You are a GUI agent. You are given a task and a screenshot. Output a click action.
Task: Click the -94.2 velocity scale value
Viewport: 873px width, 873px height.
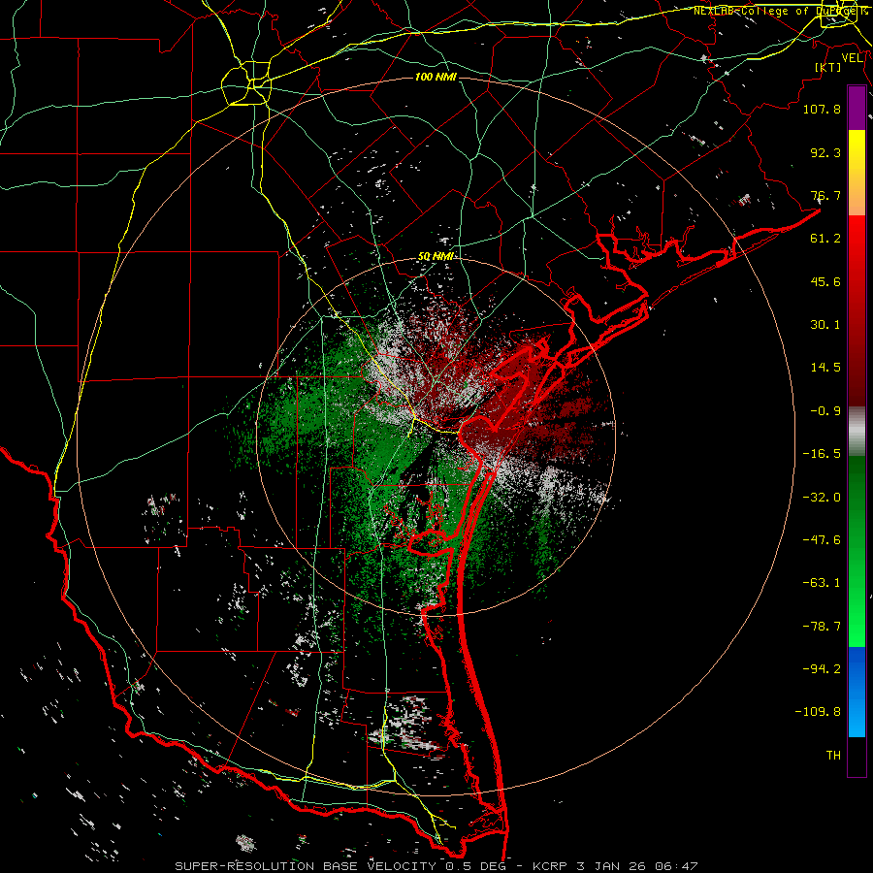[822, 669]
